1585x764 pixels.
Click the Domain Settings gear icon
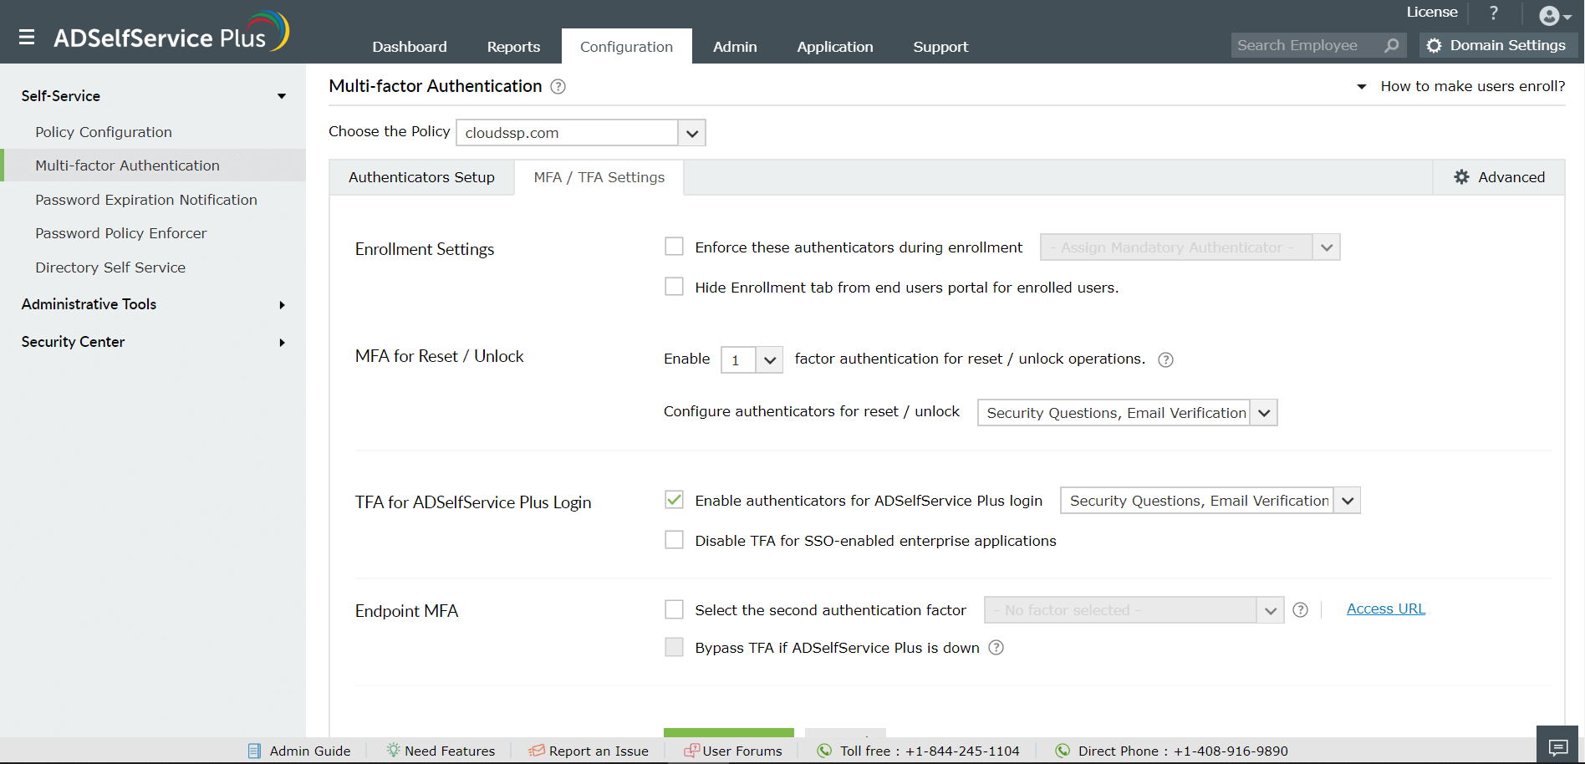tap(1435, 45)
